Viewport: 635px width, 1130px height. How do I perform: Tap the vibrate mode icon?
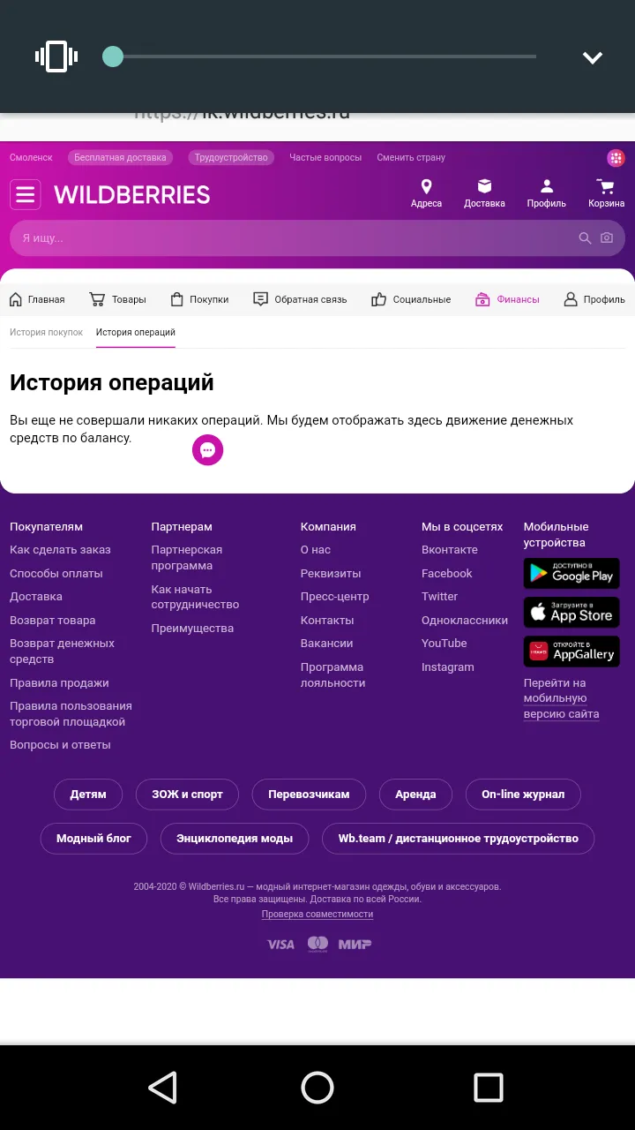[56, 56]
